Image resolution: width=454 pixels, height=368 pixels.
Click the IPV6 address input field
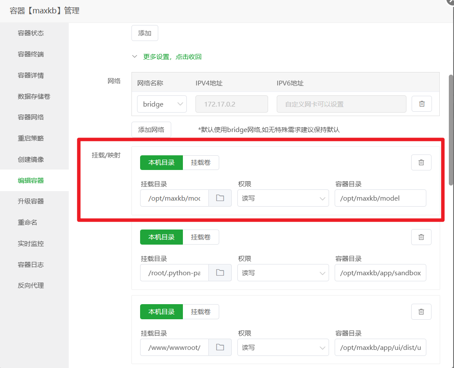[341, 104]
